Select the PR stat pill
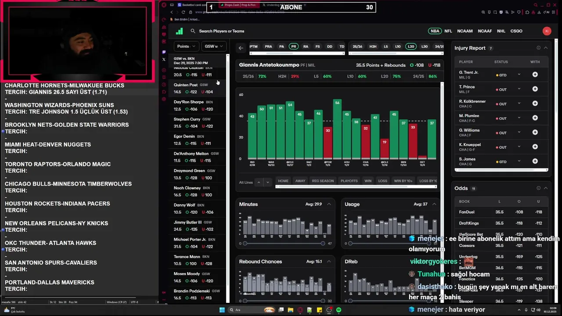562x316 pixels. [x=294, y=47]
